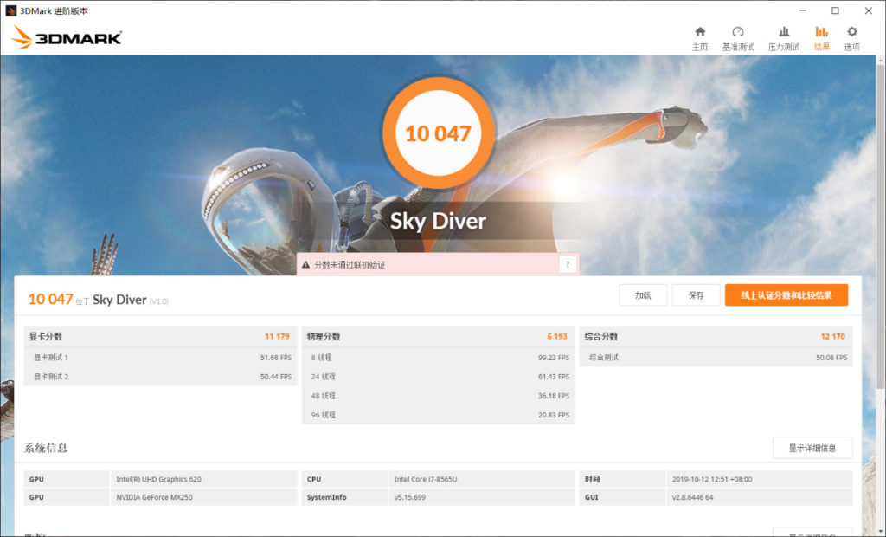Image resolution: width=886 pixels, height=537 pixels.
Task: Close the 3DMark window
Action: [x=869, y=10]
